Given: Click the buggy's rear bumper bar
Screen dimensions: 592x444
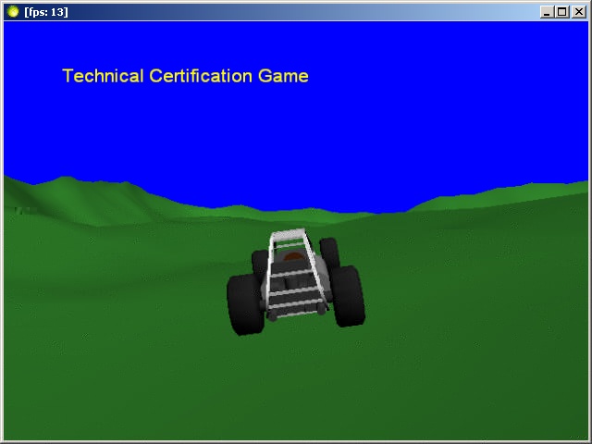Looking at the screenshot, I should (296, 314).
